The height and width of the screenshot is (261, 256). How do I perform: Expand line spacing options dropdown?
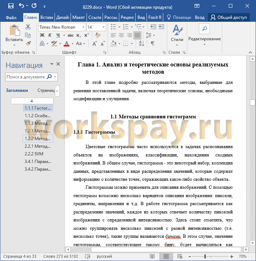[154, 35]
